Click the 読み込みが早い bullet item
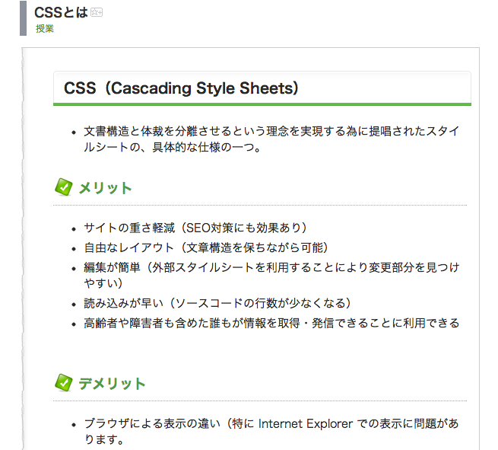The width and height of the screenshot is (498, 450). point(217,303)
